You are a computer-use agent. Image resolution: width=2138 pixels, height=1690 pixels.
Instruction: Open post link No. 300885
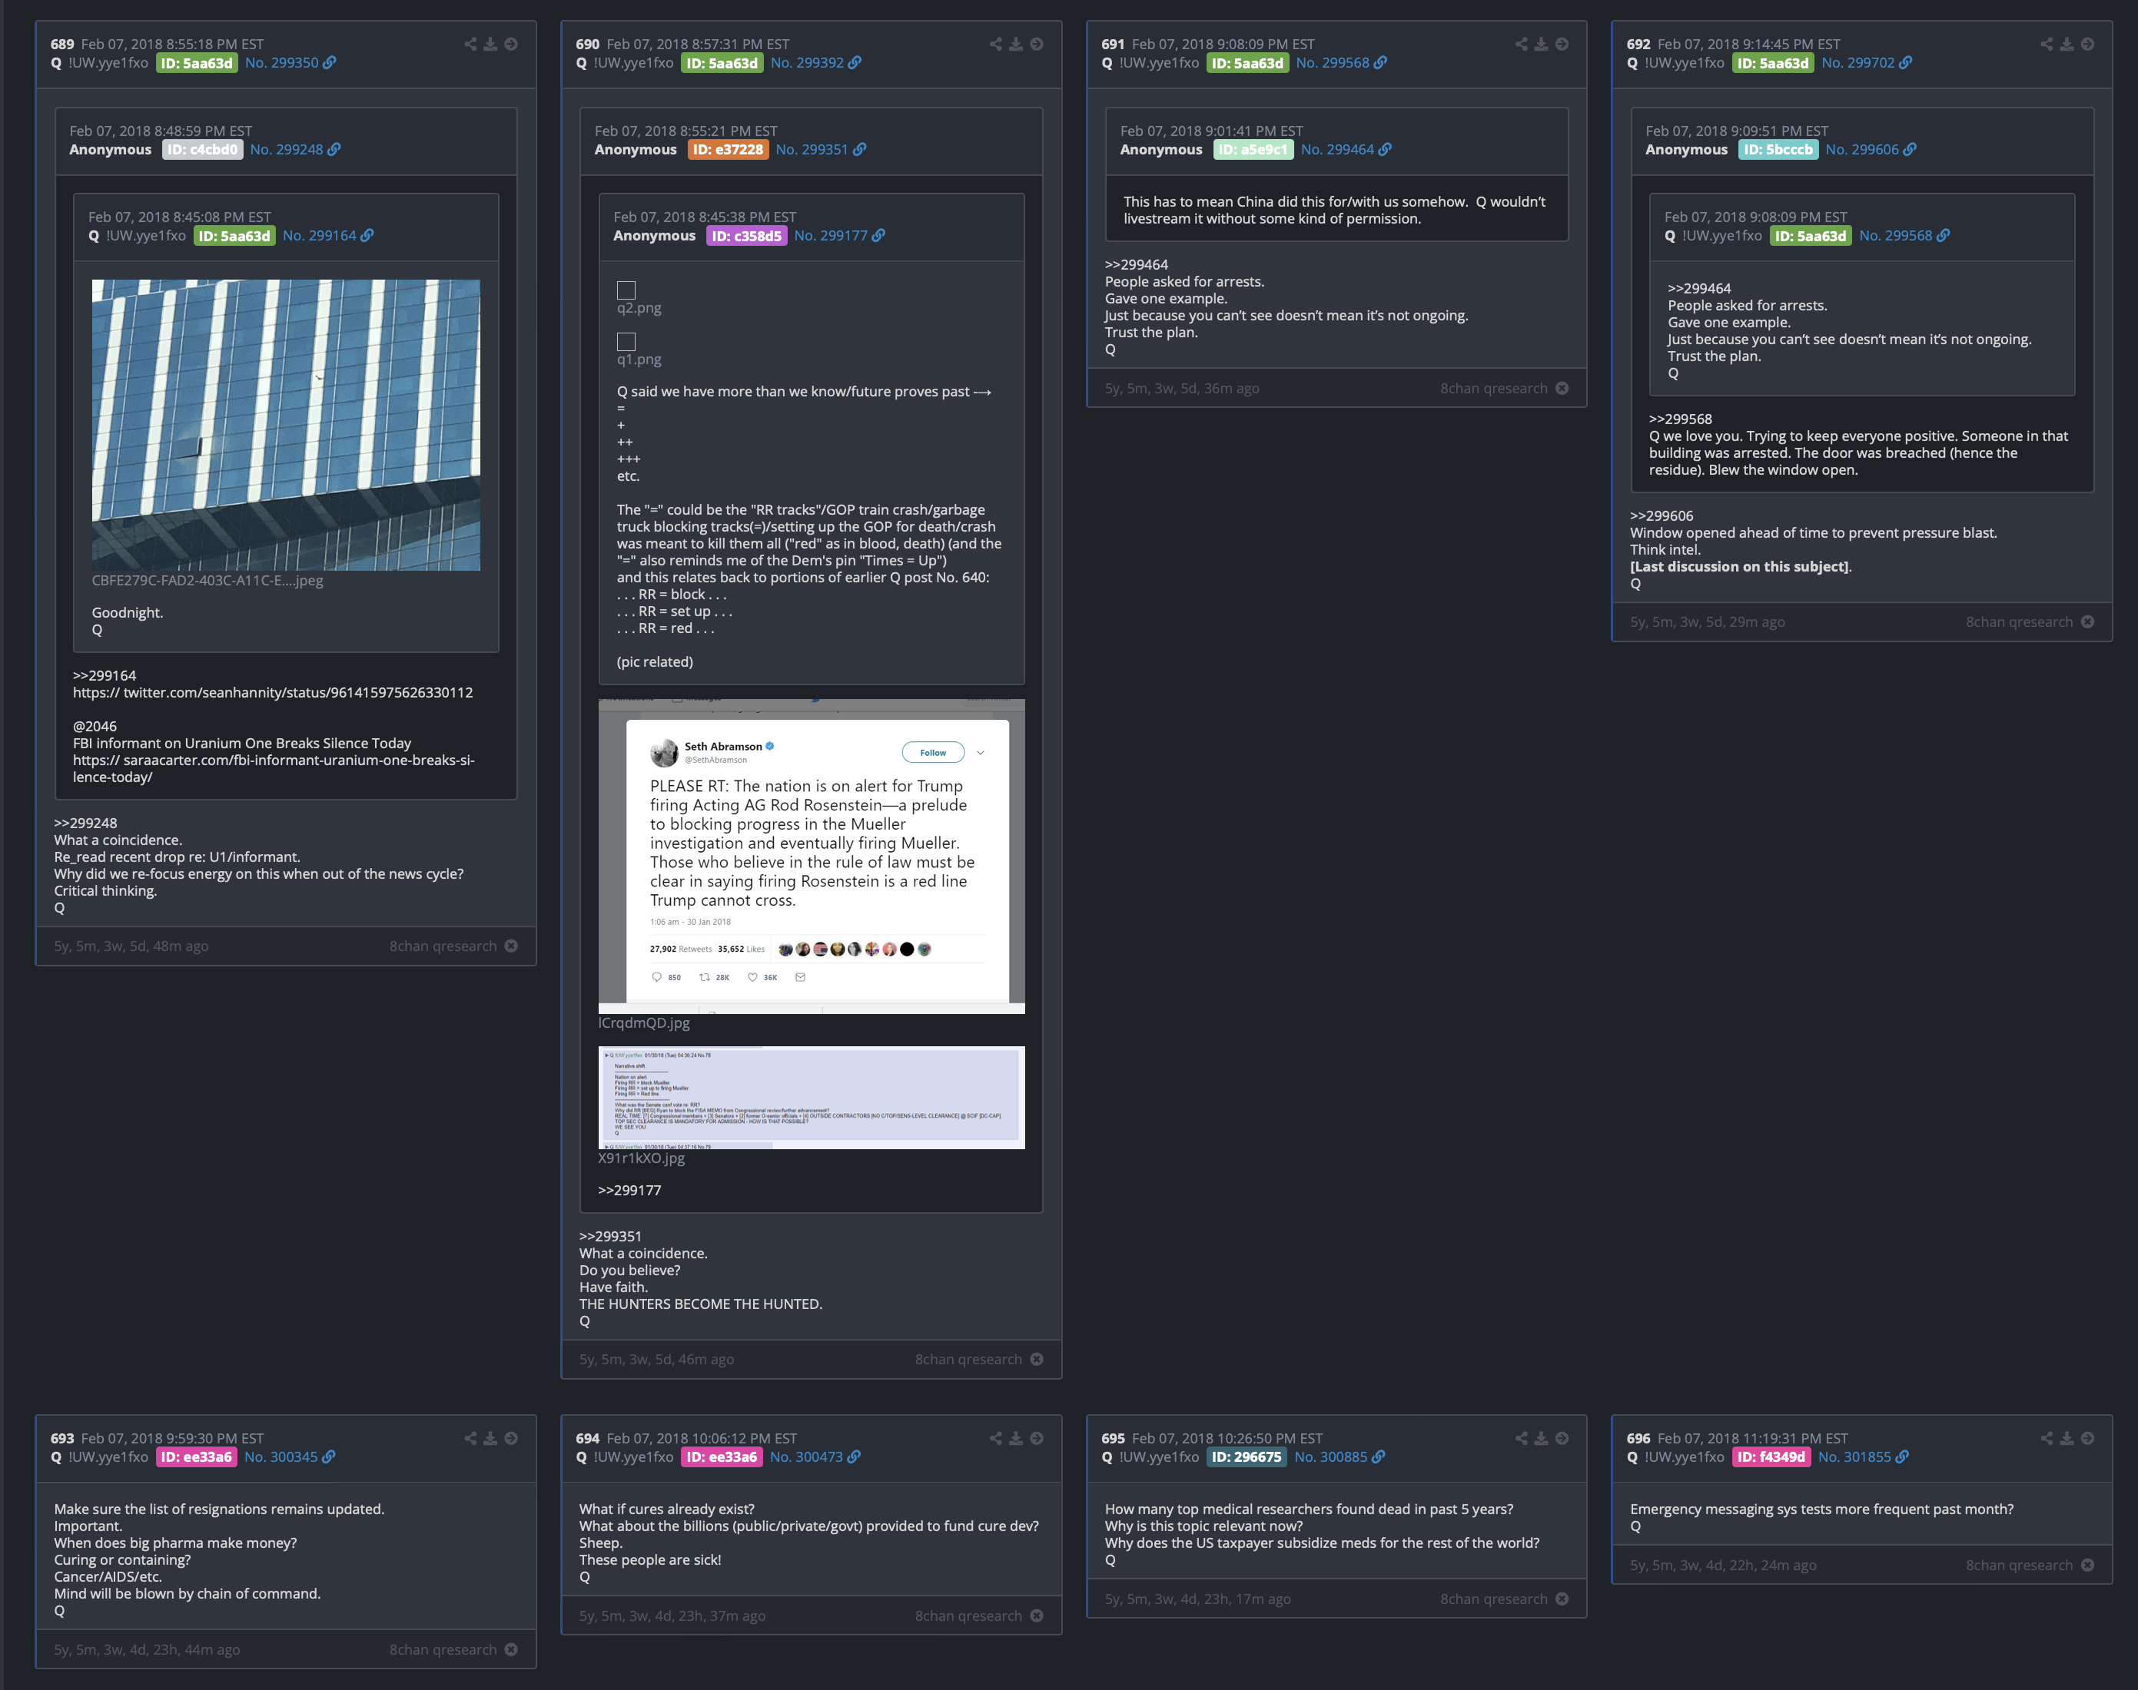click(1331, 1456)
